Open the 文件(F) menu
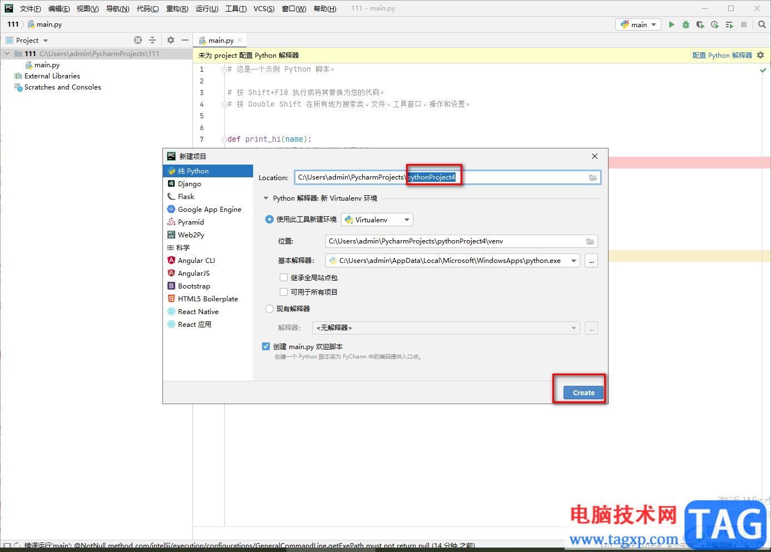The height and width of the screenshot is (552, 771). 30,8
